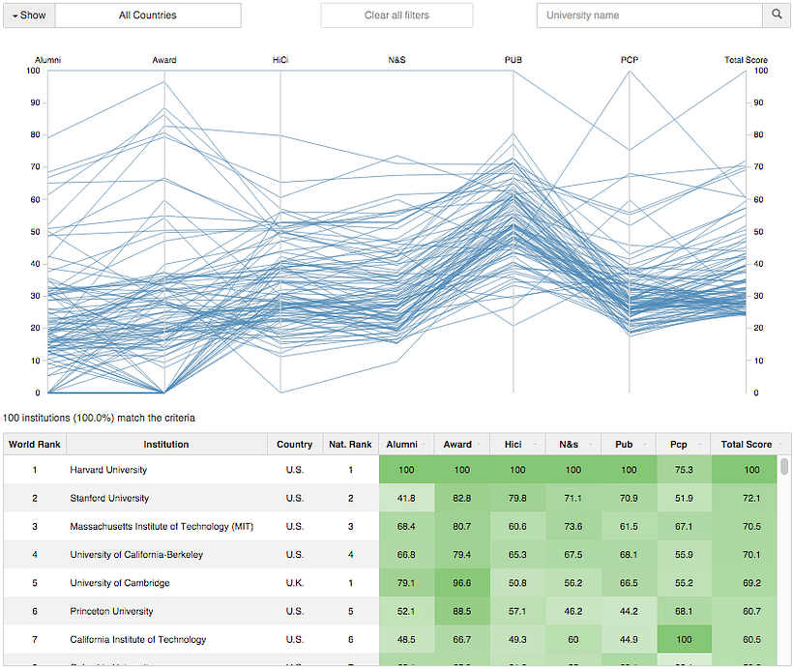793x669 pixels.
Task: Click Clear all filters button
Action: click(x=396, y=15)
